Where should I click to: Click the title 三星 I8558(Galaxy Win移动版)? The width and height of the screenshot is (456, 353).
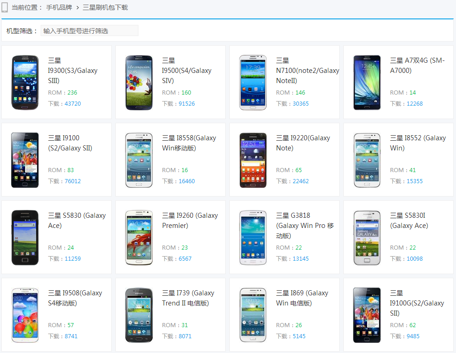pyautogui.click(x=189, y=143)
